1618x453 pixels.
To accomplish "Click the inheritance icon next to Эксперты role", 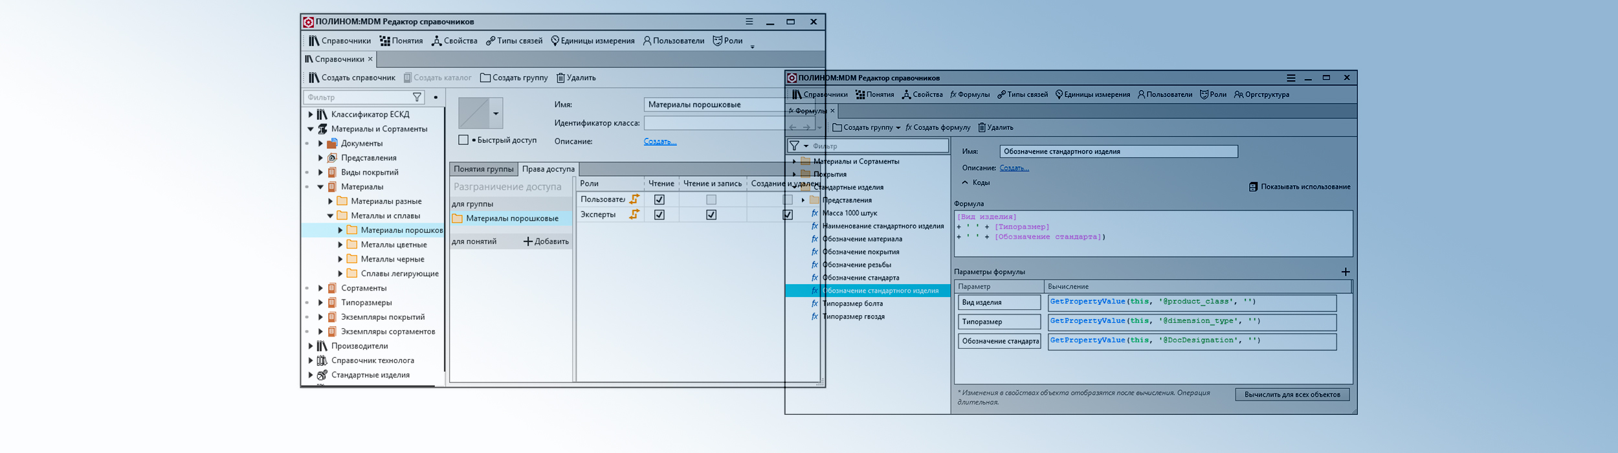I will (x=634, y=214).
